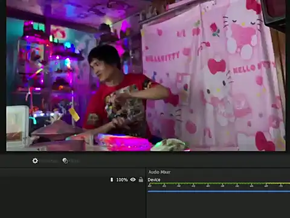This screenshot has width=290, height=218.
Task: Click the 100% value in the source row
Action: pos(122,180)
